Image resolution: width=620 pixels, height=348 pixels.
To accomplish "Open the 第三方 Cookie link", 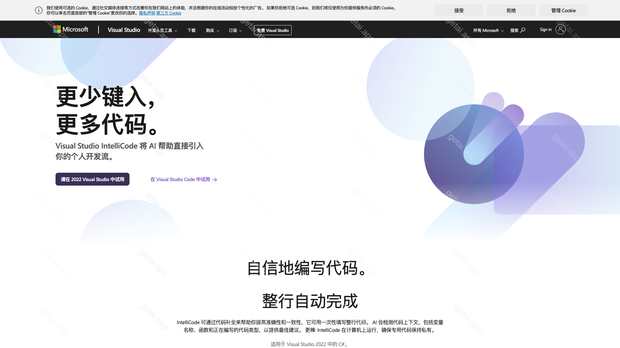I will 169,13.
